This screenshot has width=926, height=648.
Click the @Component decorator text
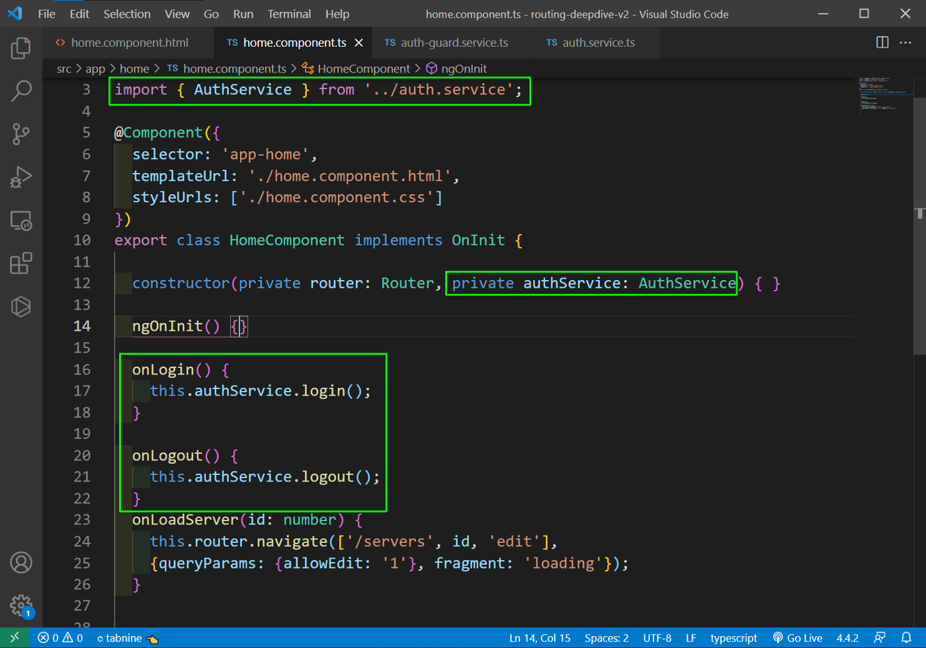point(159,133)
